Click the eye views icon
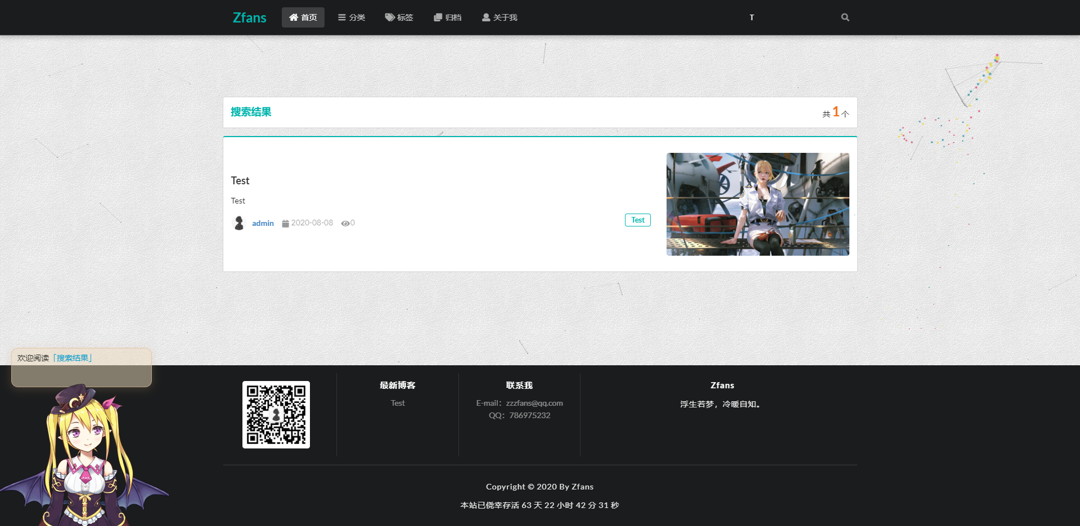1080x526 pixels. [345, 223]
